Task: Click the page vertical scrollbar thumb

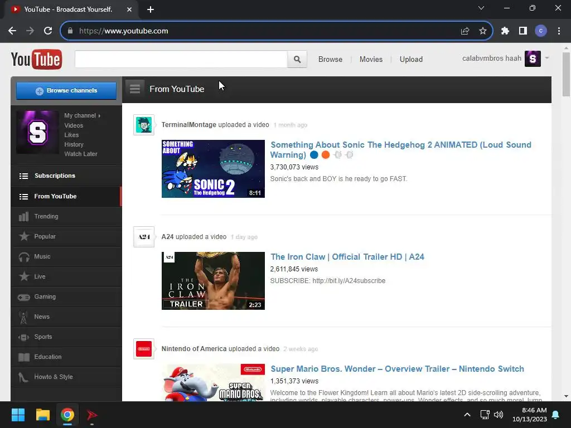Action: pos(566,75)
